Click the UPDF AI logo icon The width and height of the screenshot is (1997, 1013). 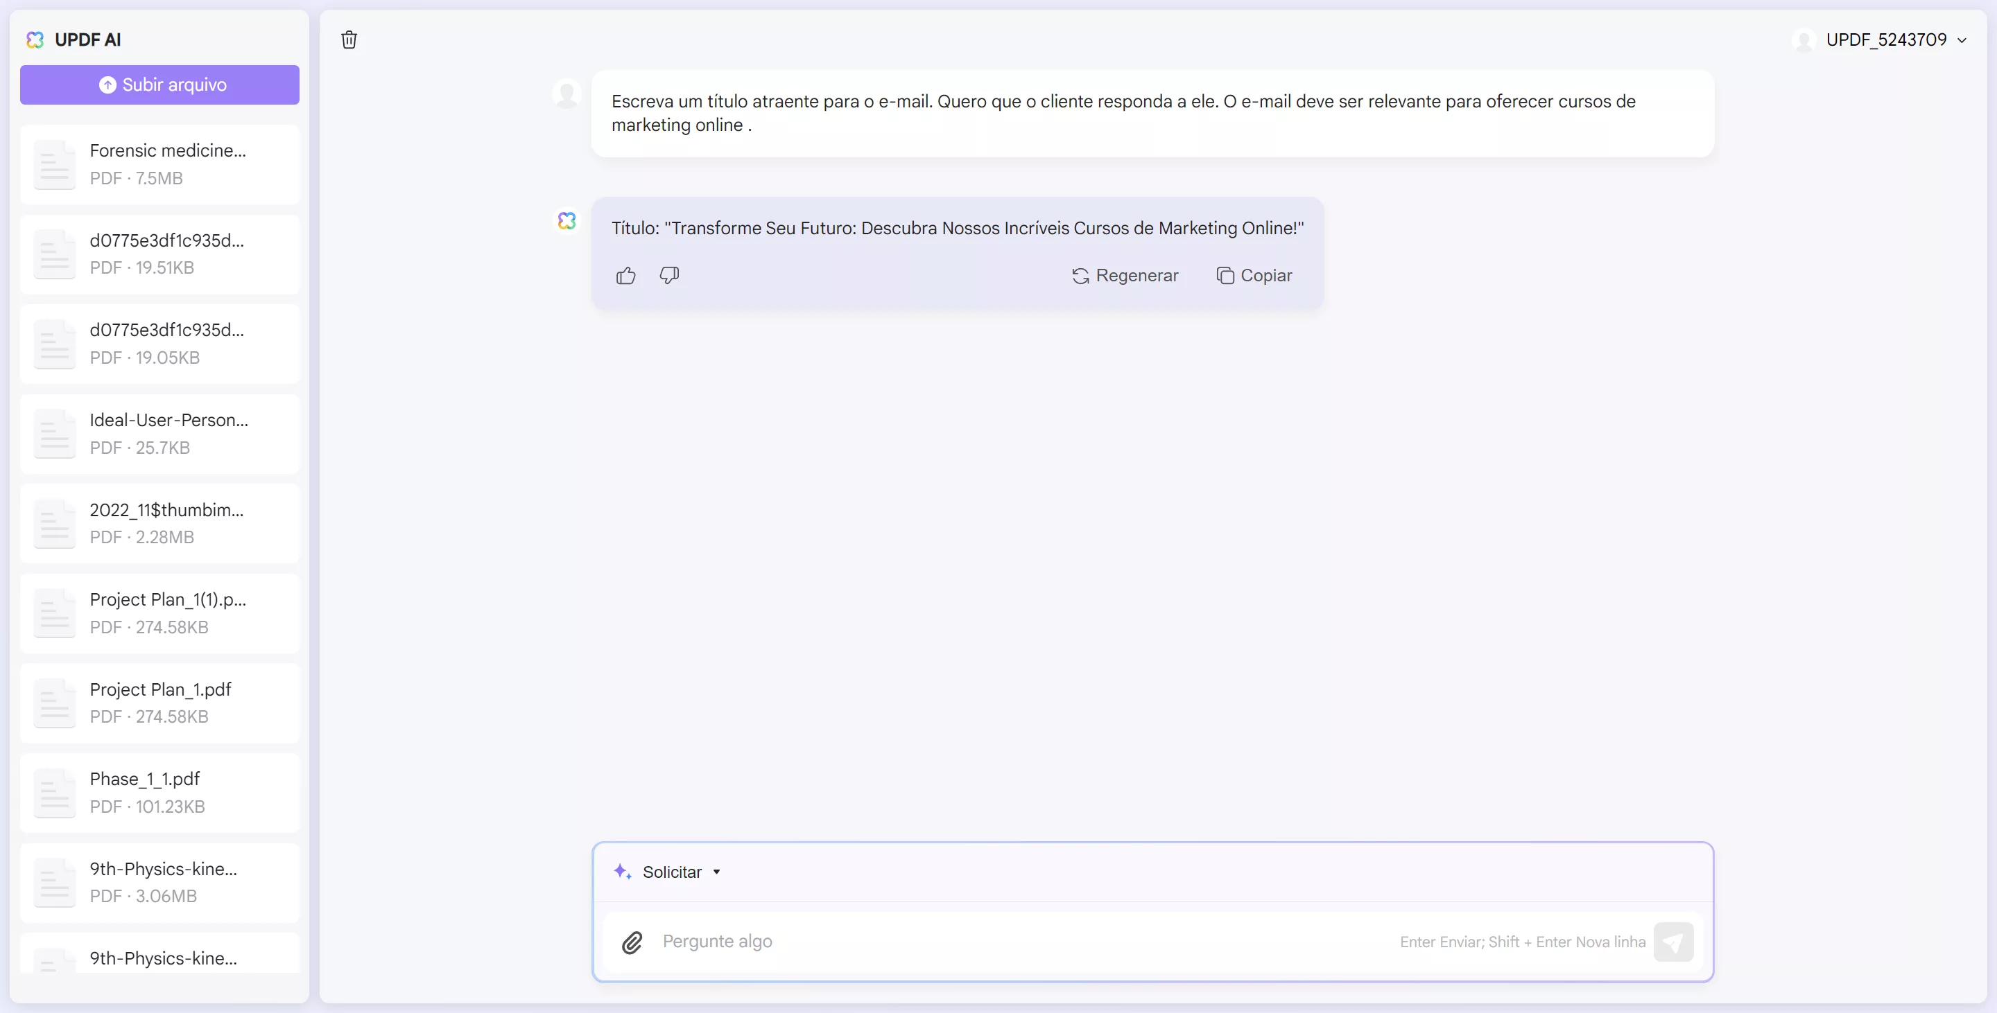tap(35, 39)
